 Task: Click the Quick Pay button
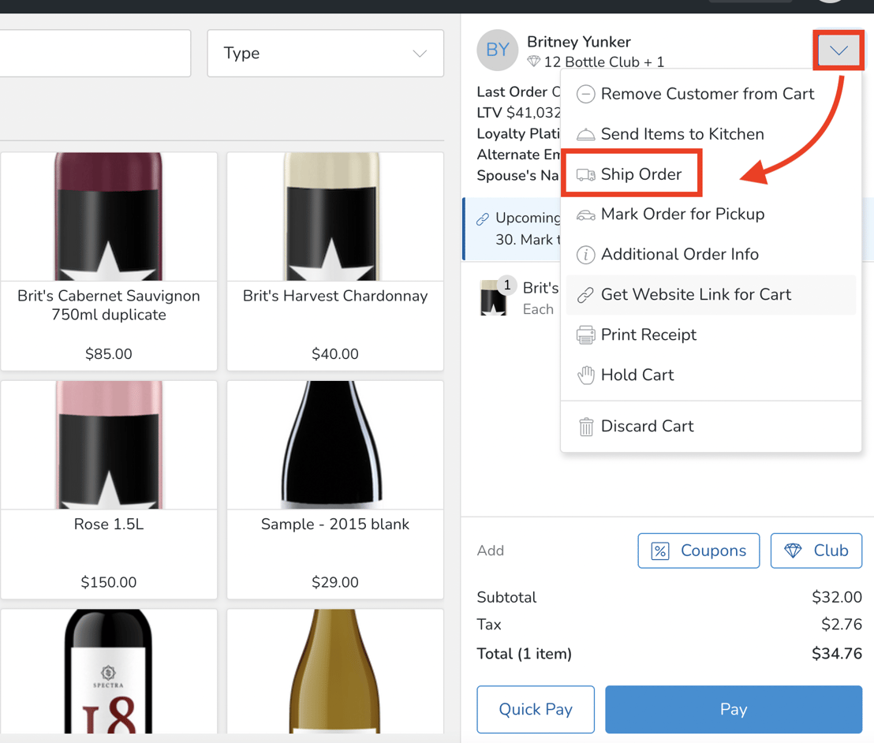[x=536, y=709]
